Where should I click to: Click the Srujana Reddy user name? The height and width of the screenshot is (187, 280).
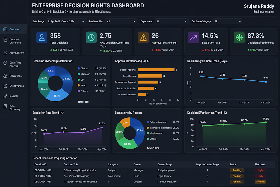259,6
